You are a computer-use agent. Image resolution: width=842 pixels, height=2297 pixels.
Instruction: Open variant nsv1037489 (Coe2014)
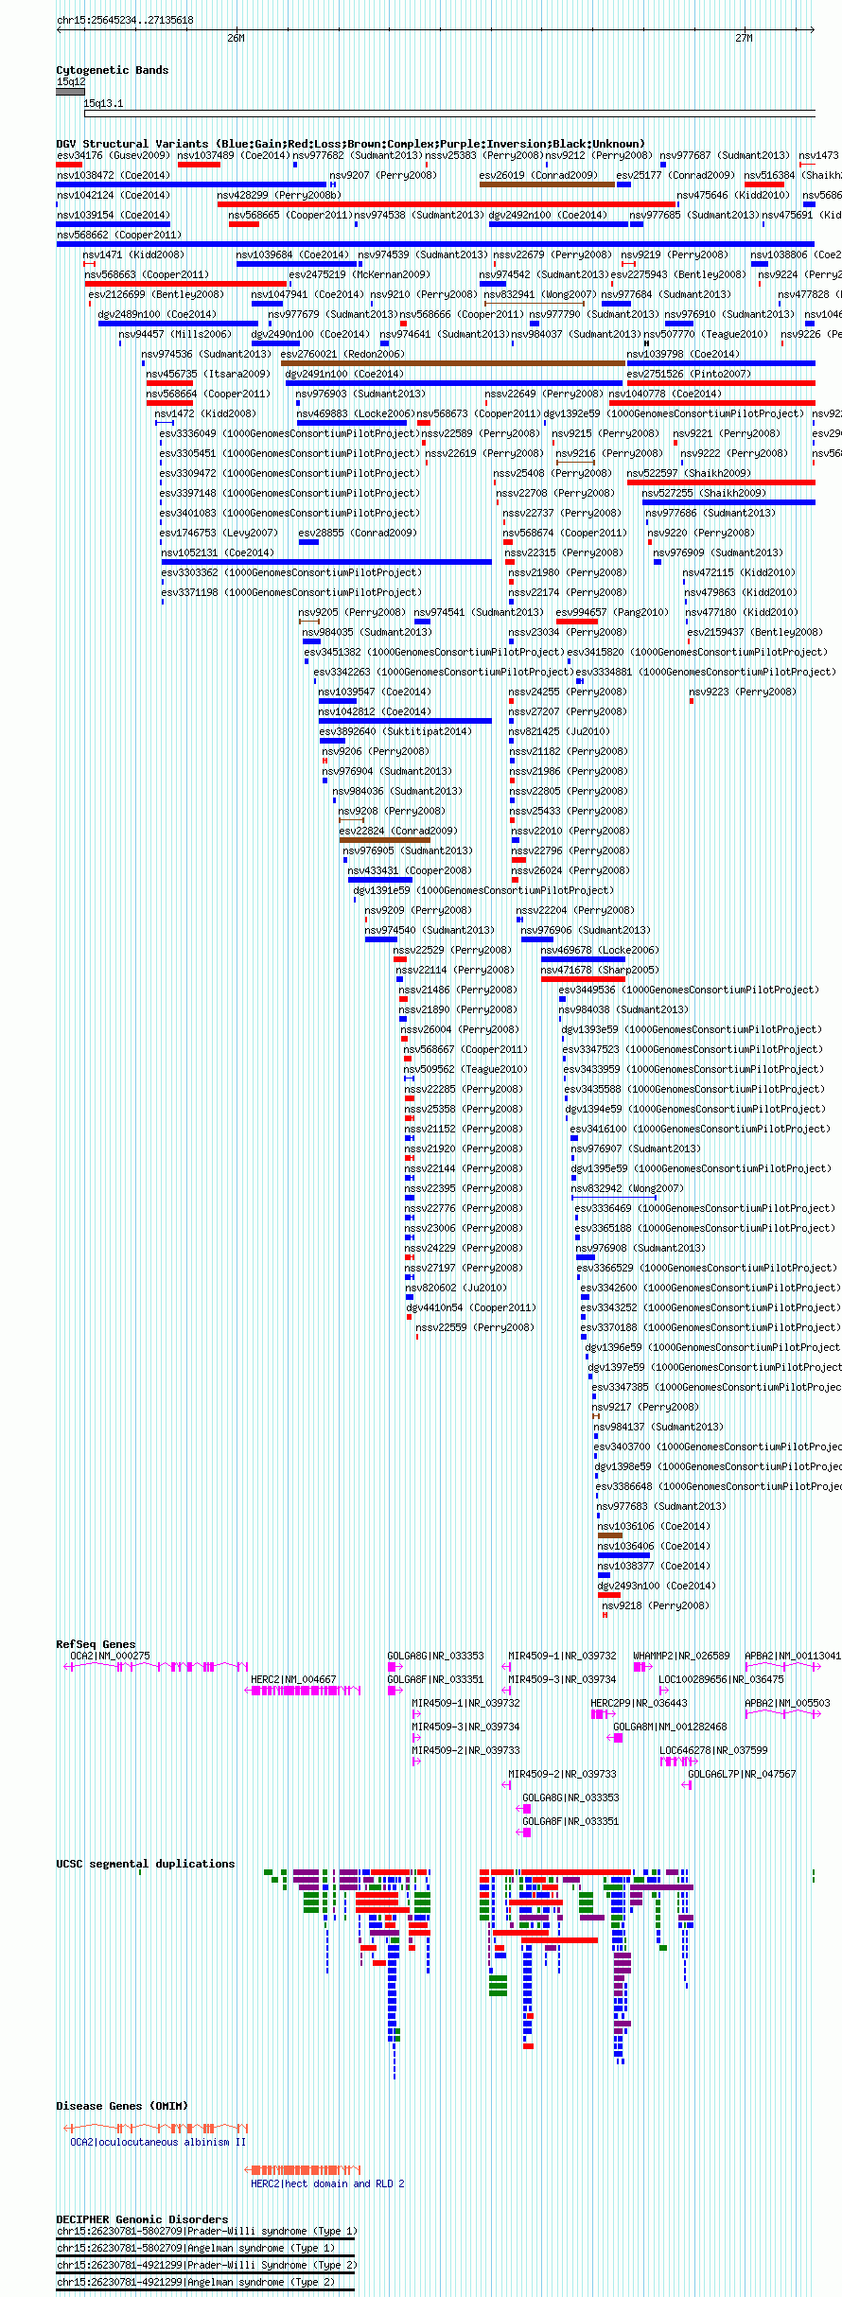coord(234,155)
